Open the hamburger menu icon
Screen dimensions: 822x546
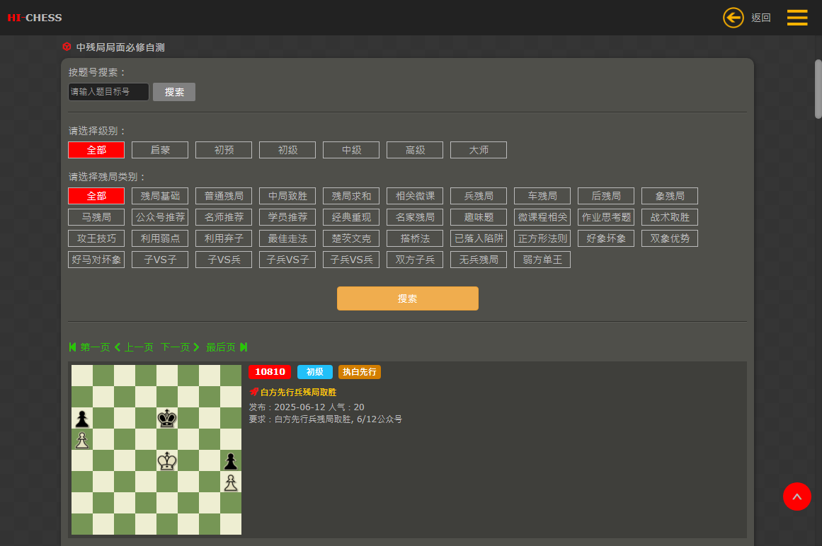797,17
